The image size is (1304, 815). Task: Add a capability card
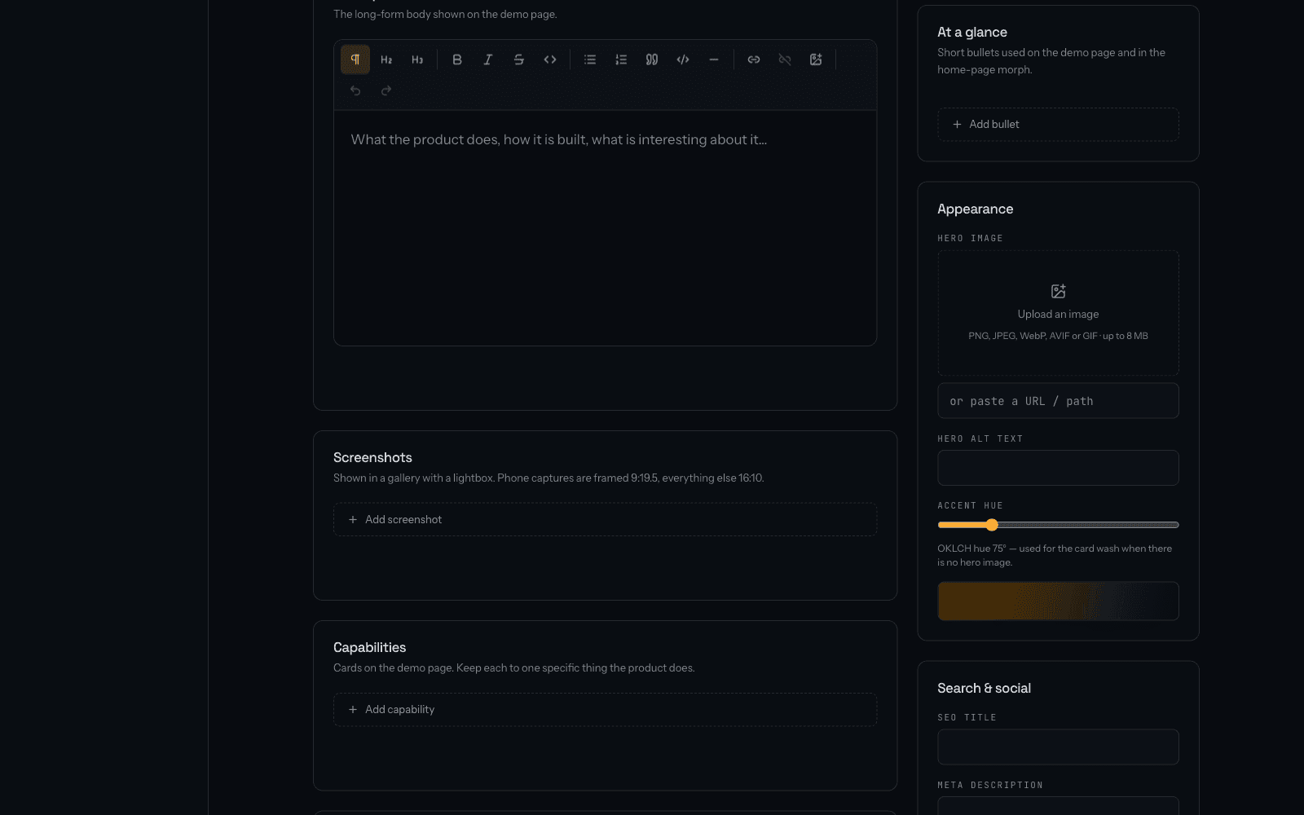[x=605, y=710]
